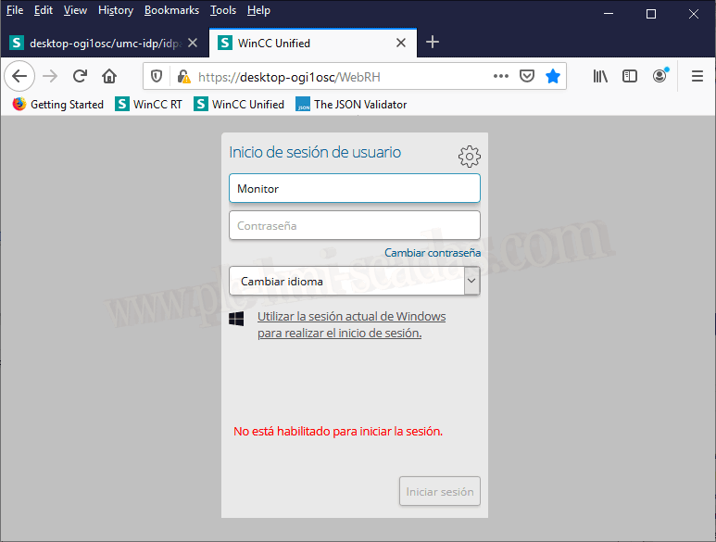Image resolution: width=716 pixels, height=542 pixels.
Task: Open the Firefox account profile icon
Action: pos(659,76)
